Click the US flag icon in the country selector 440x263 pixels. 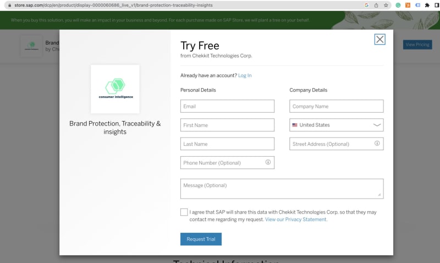[x=295, y=125]
